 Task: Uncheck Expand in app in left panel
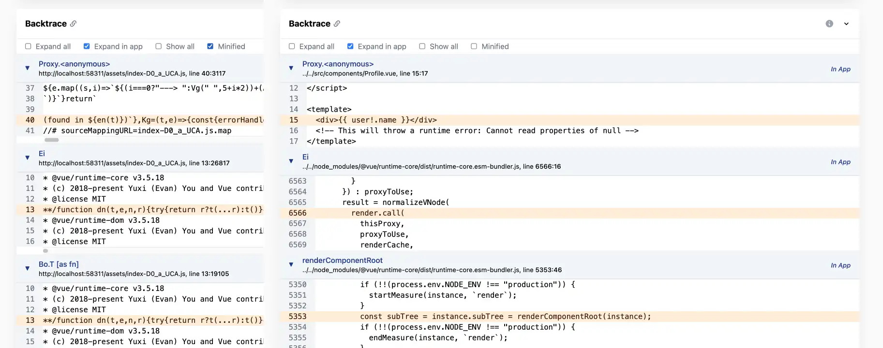(x=87, y=46)
